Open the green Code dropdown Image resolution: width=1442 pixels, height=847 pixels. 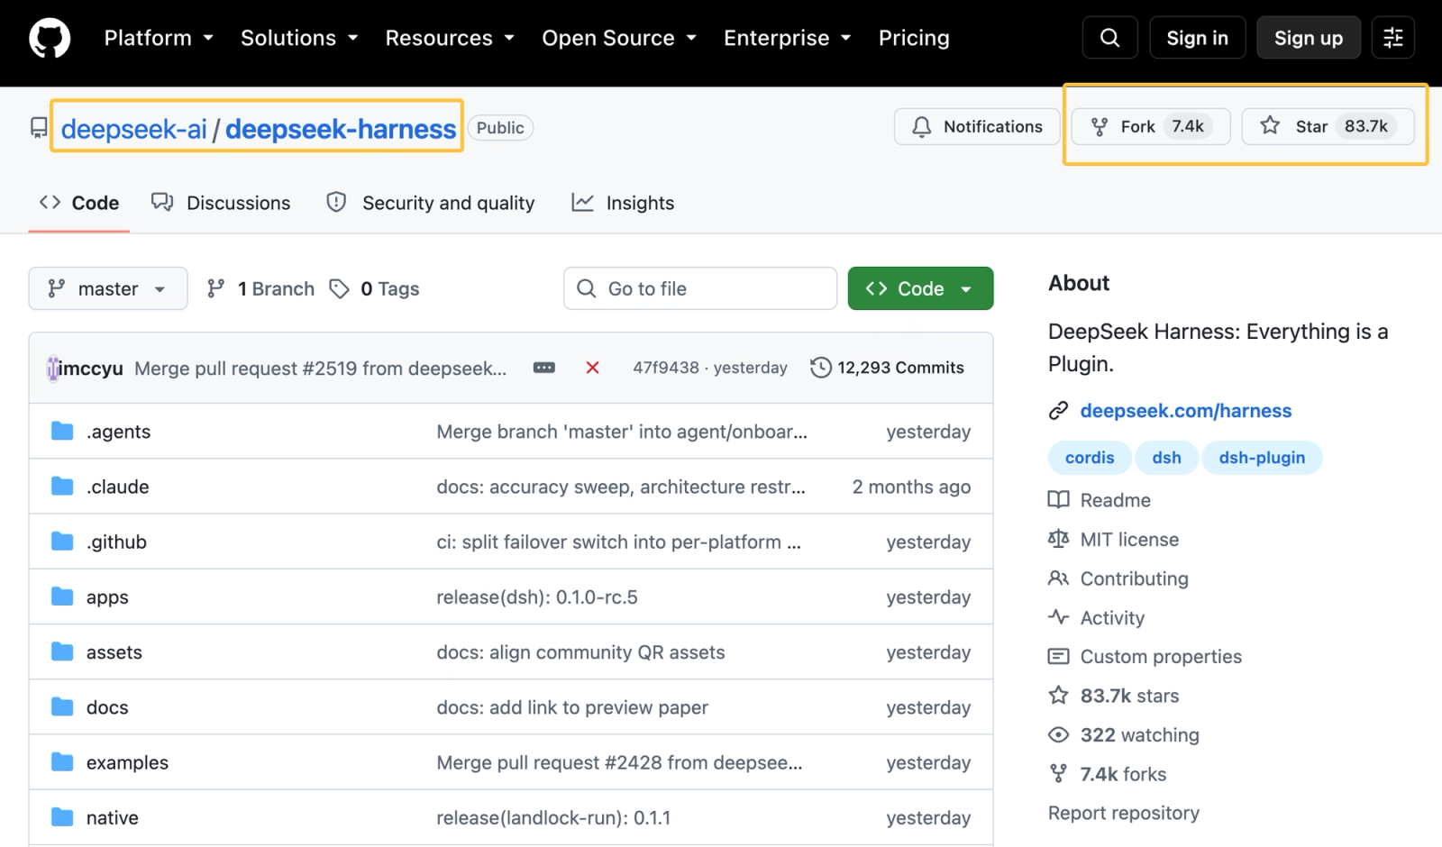(920, 288)
